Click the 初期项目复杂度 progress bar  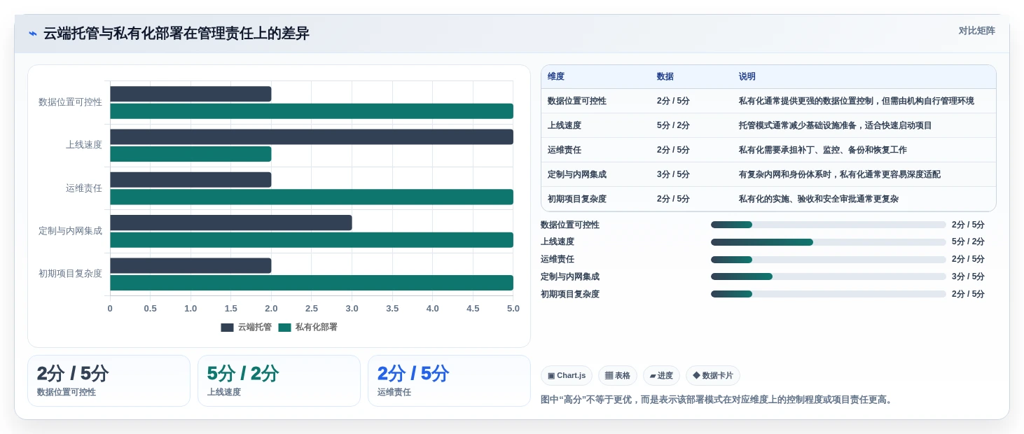tap(828, 294)
